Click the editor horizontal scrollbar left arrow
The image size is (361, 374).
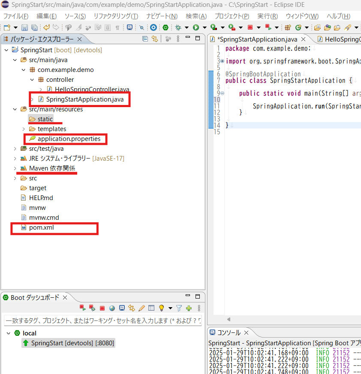[229, 320]
